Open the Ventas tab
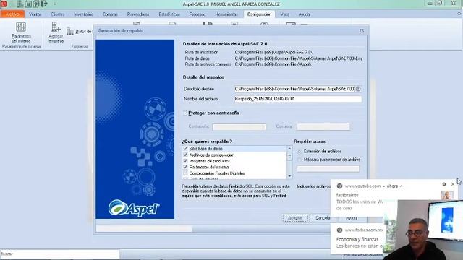 (35, 14)
